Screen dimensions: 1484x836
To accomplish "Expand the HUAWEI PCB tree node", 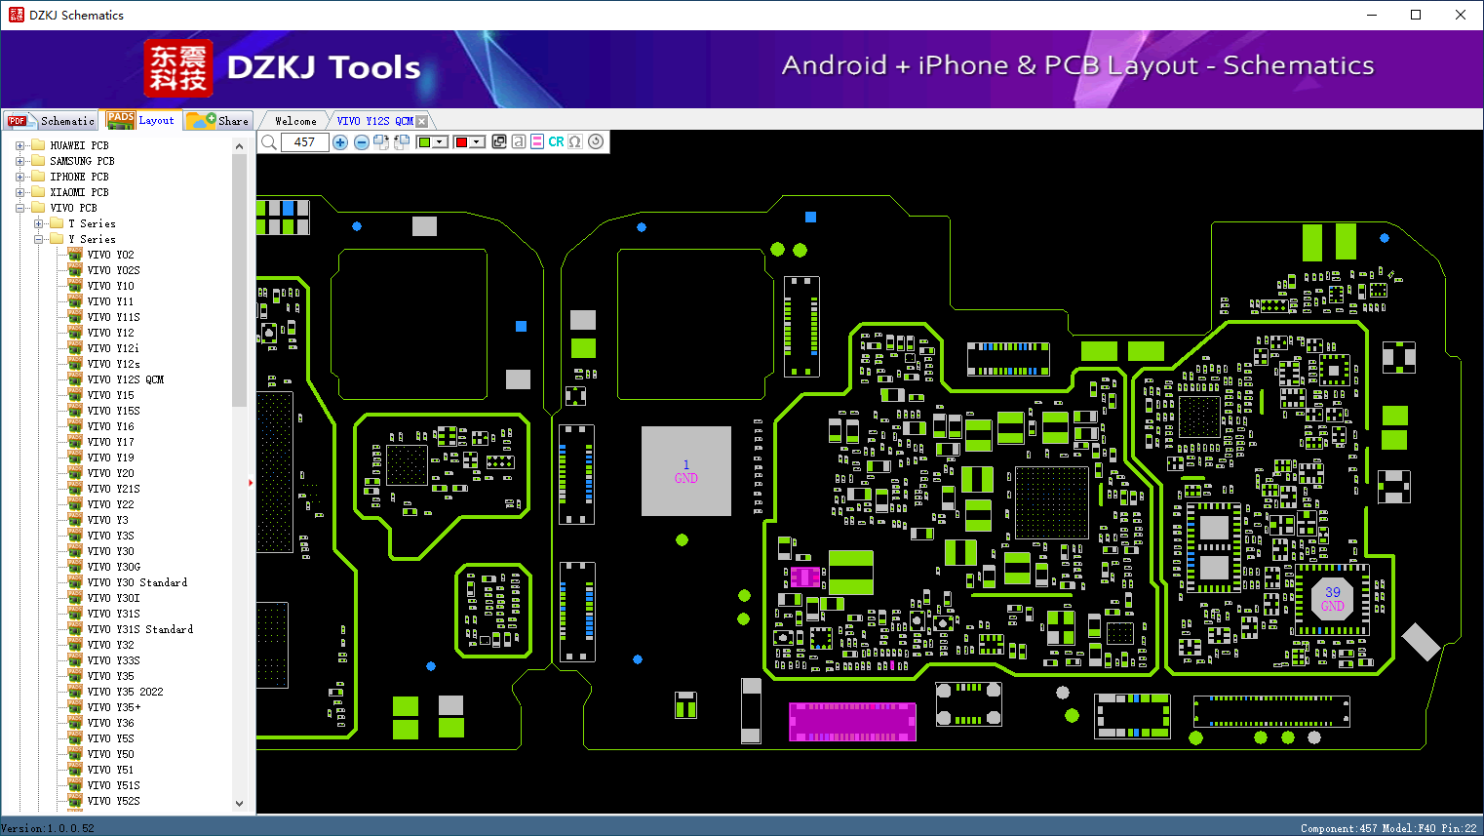I will tap(20, 145).
